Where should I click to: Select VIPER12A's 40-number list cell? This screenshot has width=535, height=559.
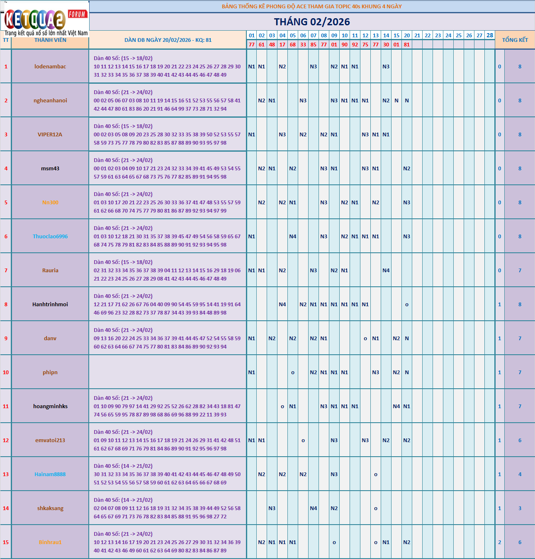click(168, 134)
